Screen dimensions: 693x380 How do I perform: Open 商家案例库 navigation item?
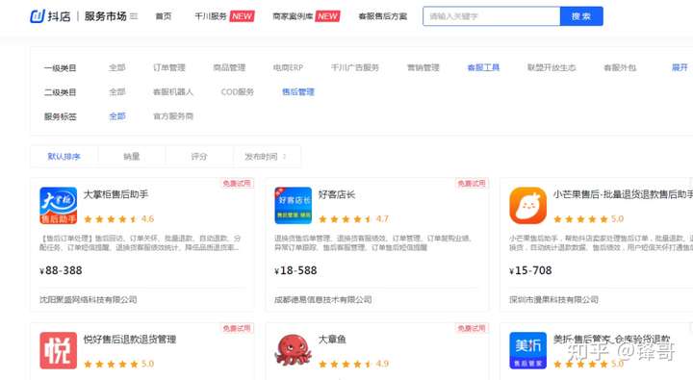[293, 16]
